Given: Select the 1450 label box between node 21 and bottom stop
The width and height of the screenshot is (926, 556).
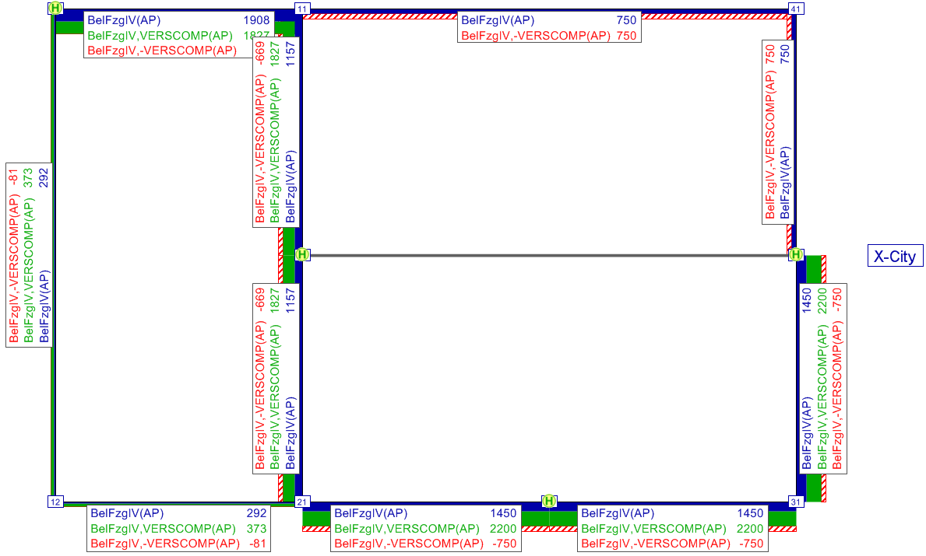Looking at the screenshot, I should point(425,528).
